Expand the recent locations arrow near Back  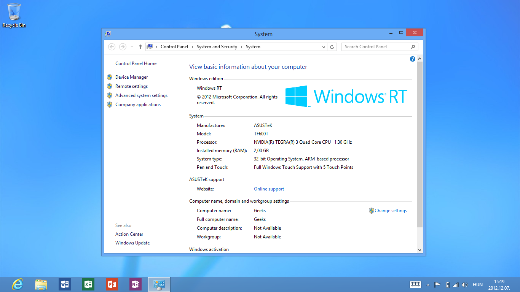coord(132,47)
